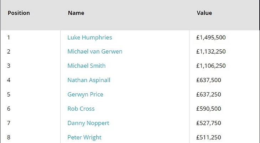The width and height of the screenshot is (260, 143).
Task: Click the £1,106,250 value cell
Action: (211, 66)
